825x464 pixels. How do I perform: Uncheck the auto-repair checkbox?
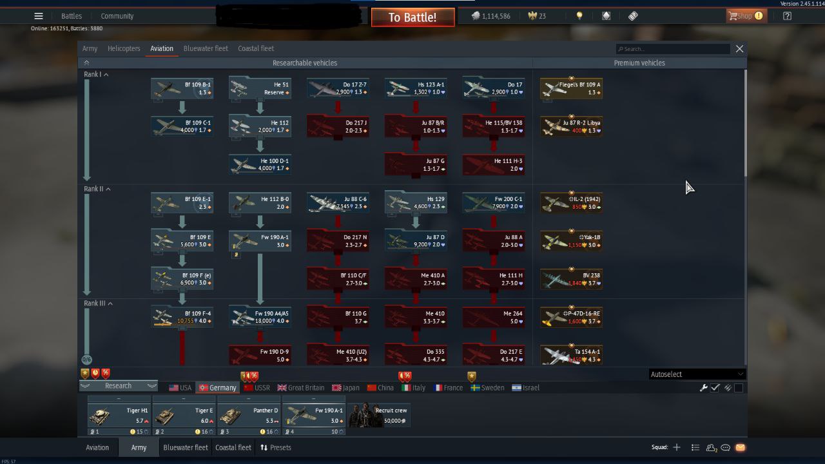(x=715, y=388)
